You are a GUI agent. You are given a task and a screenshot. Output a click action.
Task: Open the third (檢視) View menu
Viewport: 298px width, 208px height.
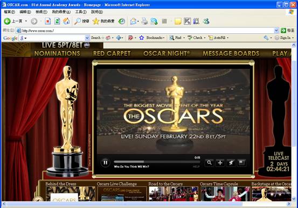[41, 12]
